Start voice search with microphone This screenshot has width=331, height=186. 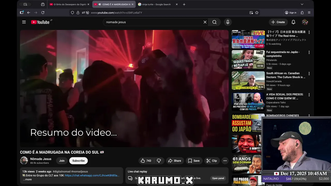(228, 22)
